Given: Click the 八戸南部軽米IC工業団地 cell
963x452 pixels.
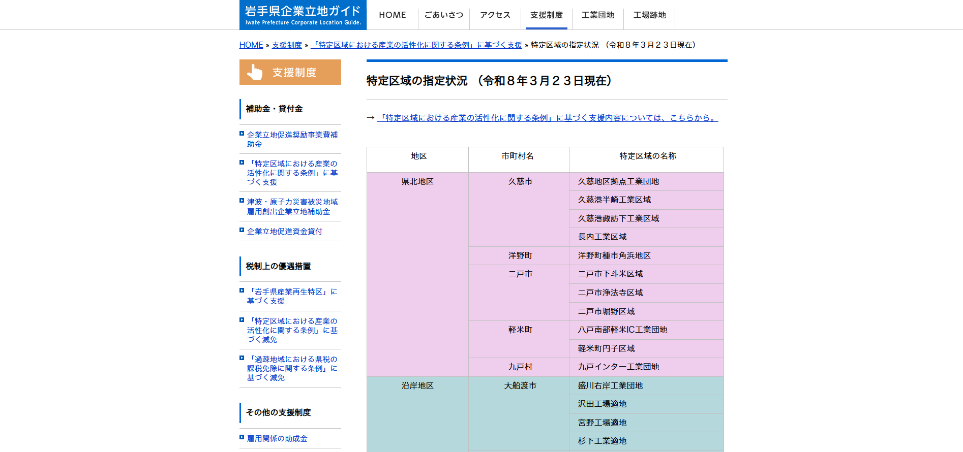Looking at the screenshot, I should [x=647, y=330].
